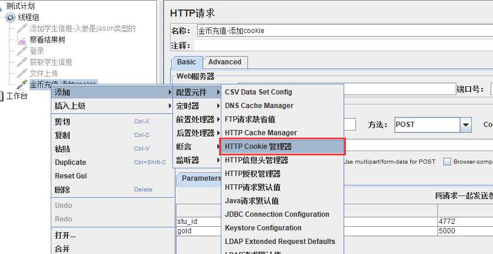This screenshot has height=254, width=493.
Task: Choose 合并 from the context menu
Action: [113, 249]
